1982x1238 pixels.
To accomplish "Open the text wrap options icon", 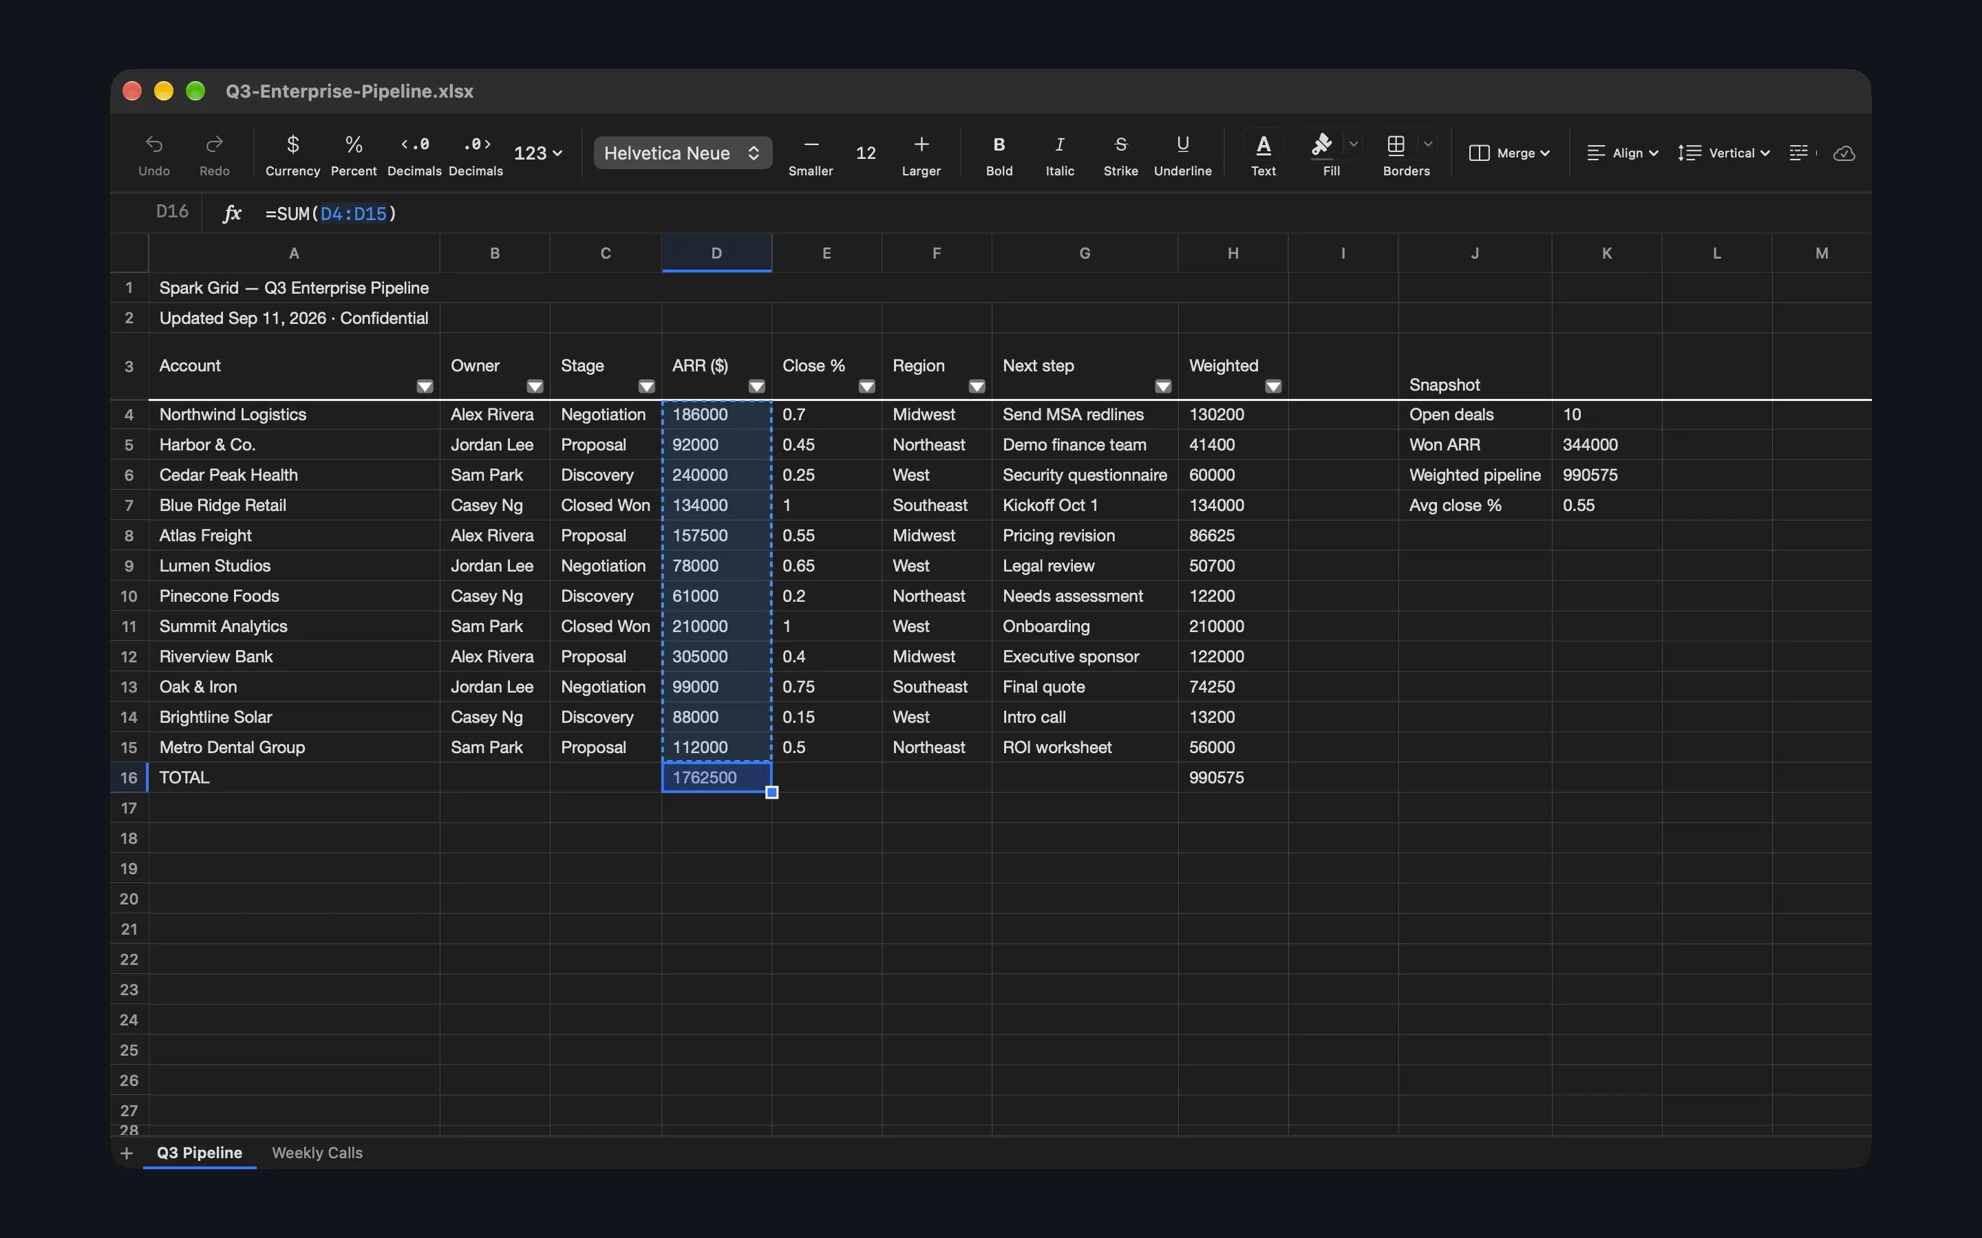I will [x=1798, y=153].
